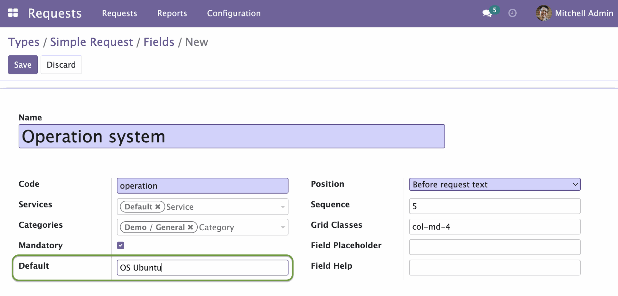Click the Default value input field
The image size is (618, 296).
pos(202,267)
